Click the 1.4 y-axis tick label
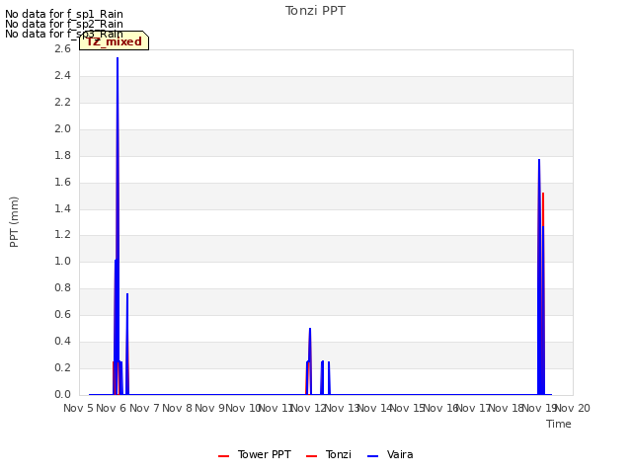 (62, 208)
